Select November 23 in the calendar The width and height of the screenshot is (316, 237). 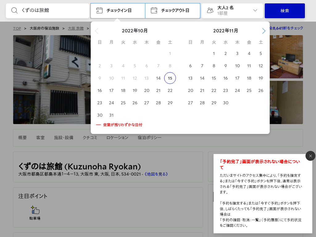click(226, 90)
